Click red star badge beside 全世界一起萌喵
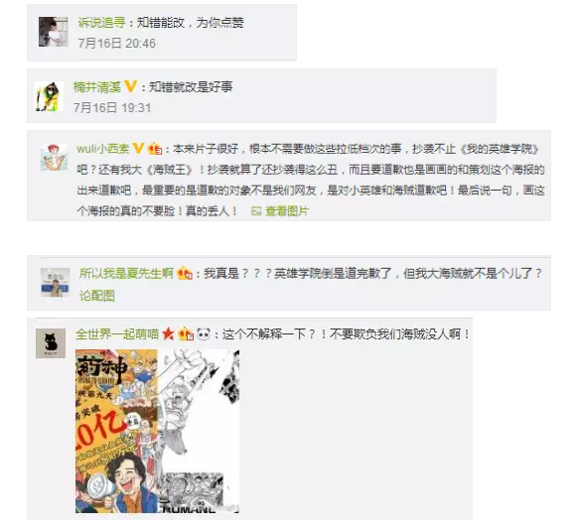The width and height of the screenshot is (577, 529). 168,334
